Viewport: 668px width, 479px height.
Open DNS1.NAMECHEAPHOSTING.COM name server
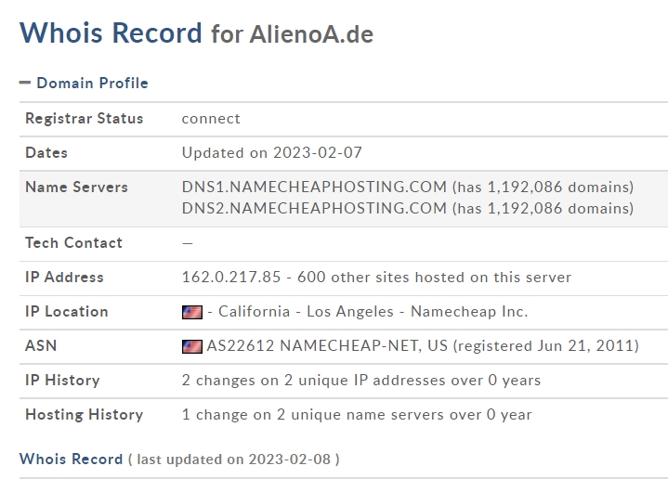coord(314,187)
